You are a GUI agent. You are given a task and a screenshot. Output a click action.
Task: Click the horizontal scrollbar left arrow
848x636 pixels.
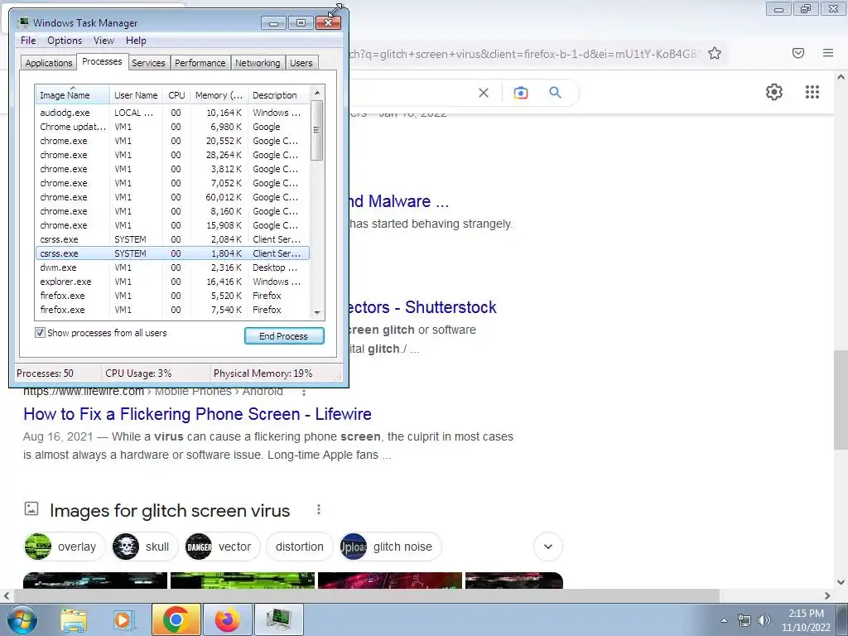click(7, 595)
